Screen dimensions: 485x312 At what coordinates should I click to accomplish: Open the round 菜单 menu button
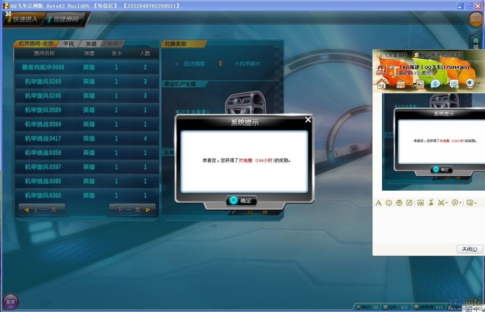coord(10,302)
